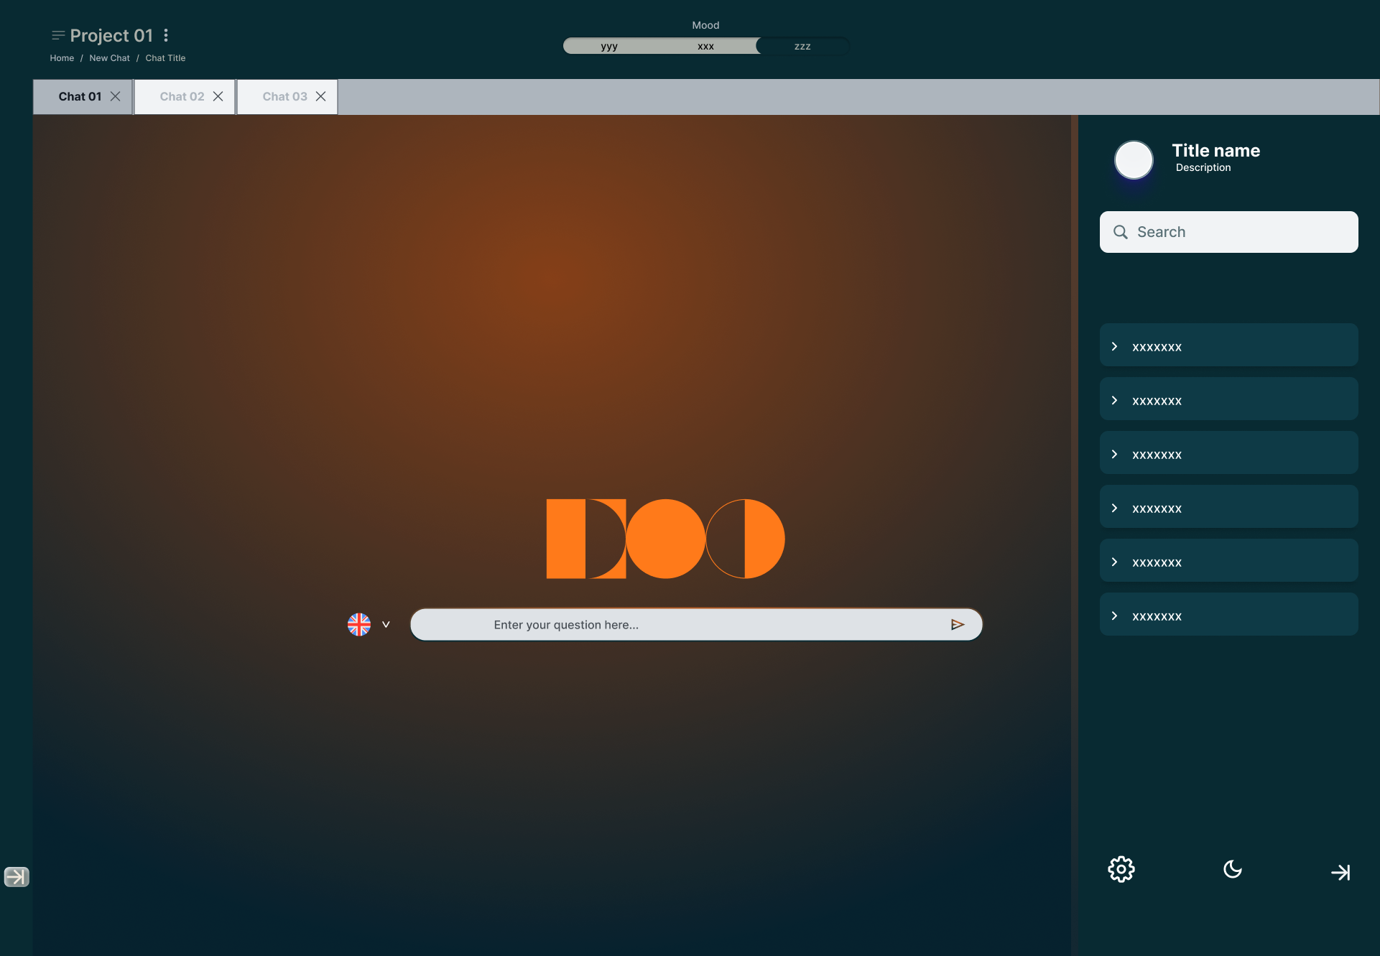
Task: Open the UK flag language selector
Action: coord(359,624)
